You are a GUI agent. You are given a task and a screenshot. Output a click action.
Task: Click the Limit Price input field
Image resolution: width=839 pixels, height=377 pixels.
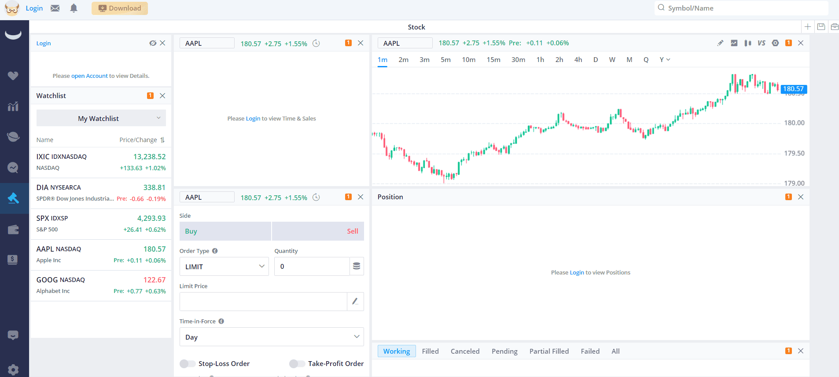(x=263, y=301)
